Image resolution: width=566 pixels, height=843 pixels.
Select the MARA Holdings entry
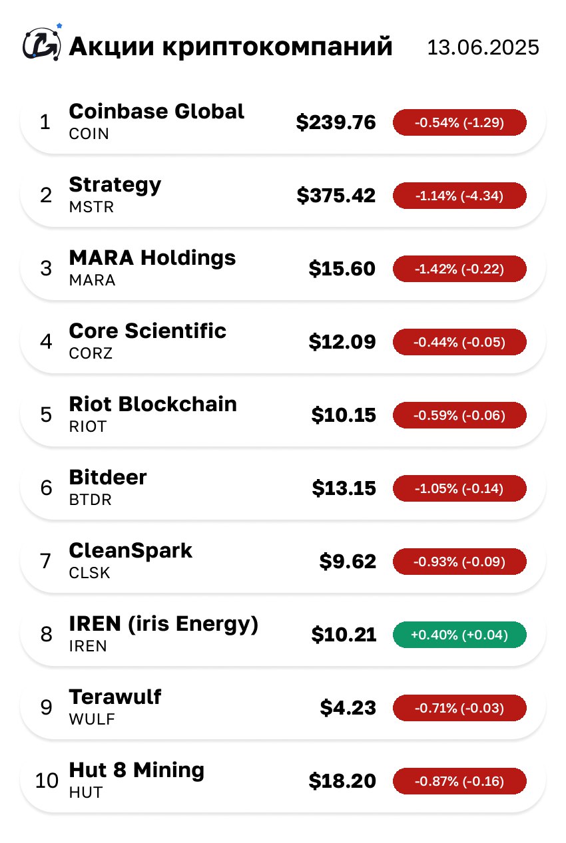(283, 268)
